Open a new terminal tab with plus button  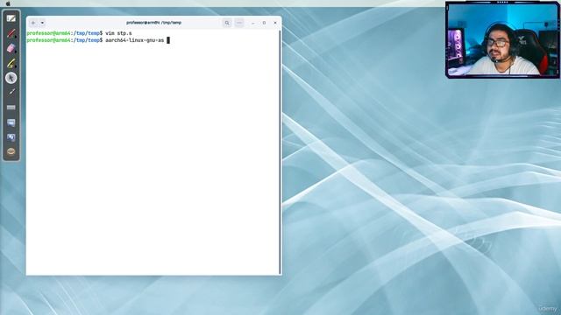(x=33, y=23)
